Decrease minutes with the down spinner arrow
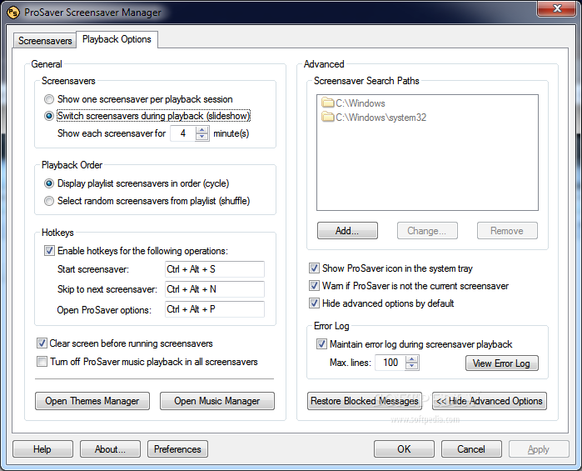Image resolution: width=582 pixels, height=471 pixels. pos(202,137)
